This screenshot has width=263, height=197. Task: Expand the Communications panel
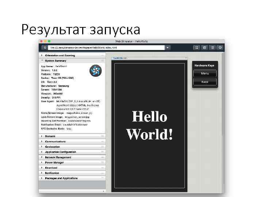(x=72, y=142)
